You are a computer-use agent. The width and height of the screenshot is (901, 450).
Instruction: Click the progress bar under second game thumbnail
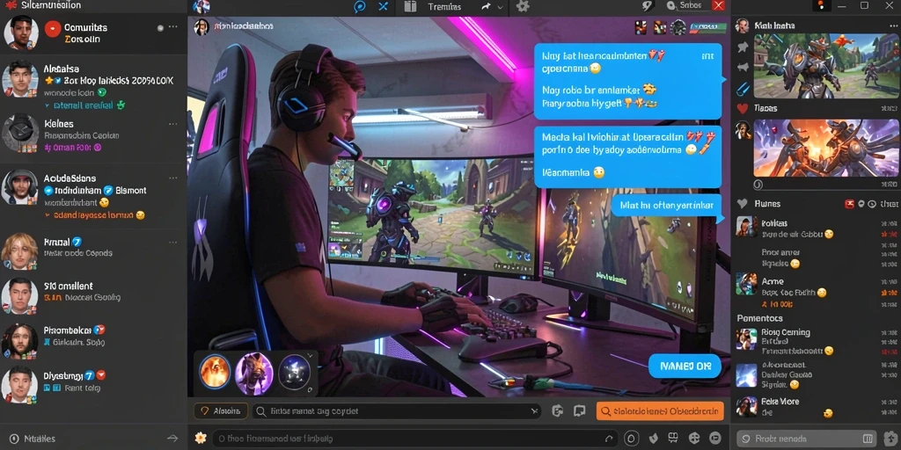coord(824,185)
